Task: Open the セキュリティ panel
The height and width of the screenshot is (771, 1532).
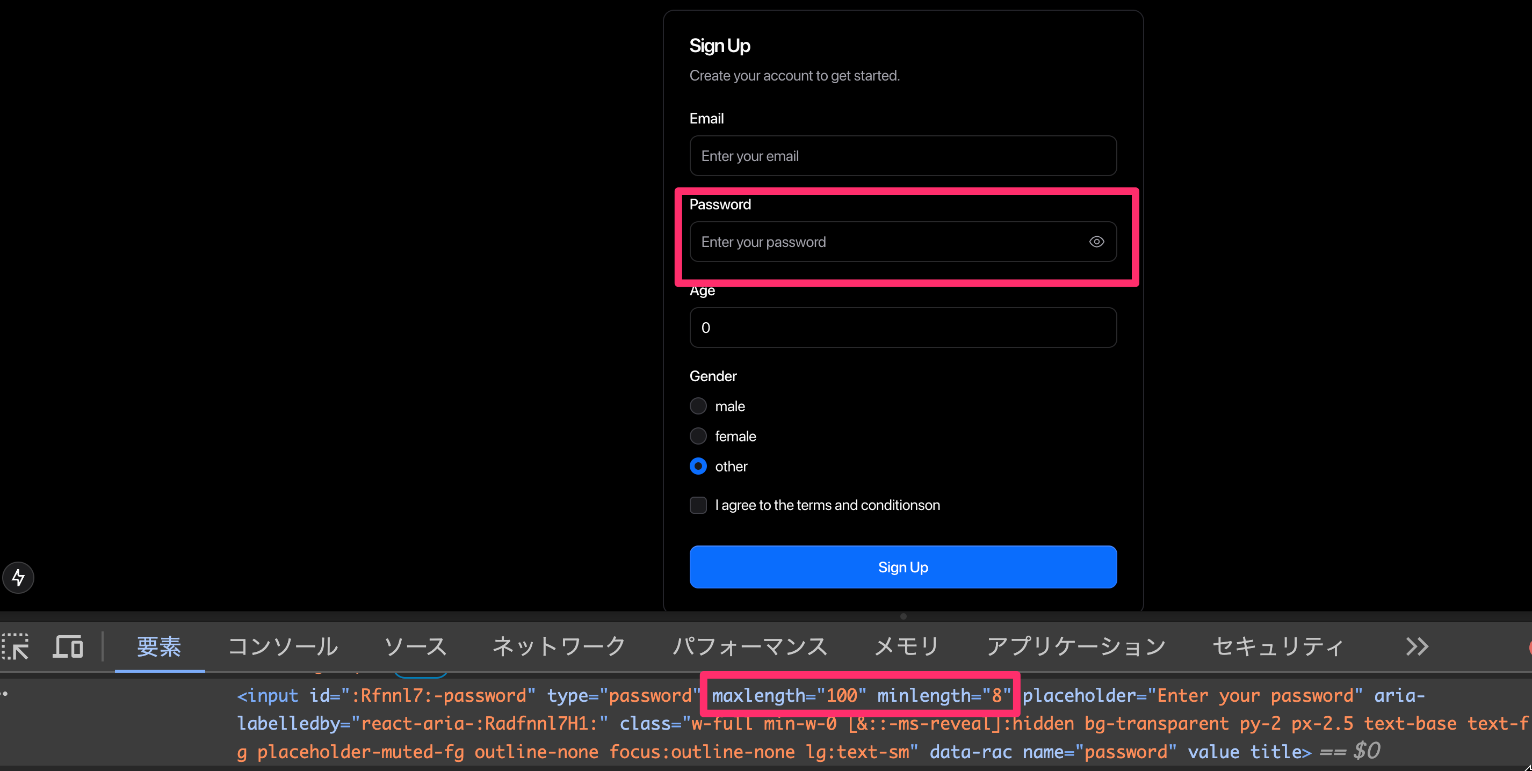Action: coord(1278,646)
